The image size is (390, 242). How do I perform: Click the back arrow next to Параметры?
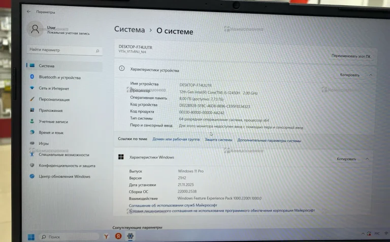28,11
